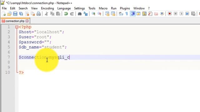This screenshot has width=200, height=112.
Task: Open Find using the binoculars icon
Action: click(x=80, y=14)
